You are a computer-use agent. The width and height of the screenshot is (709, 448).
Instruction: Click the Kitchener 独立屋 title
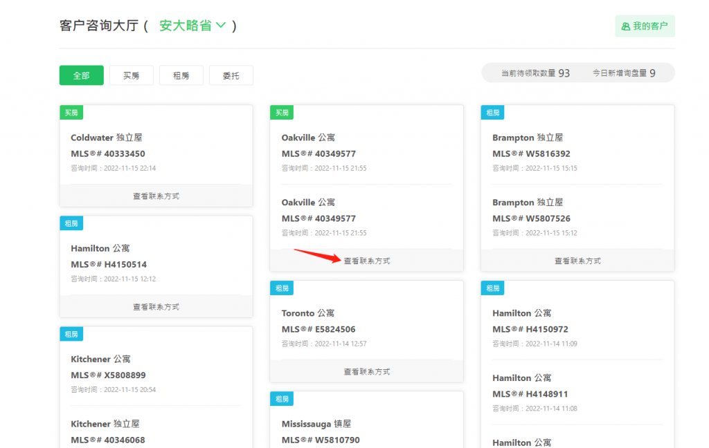pyautogui.click(x=105, y=424)
